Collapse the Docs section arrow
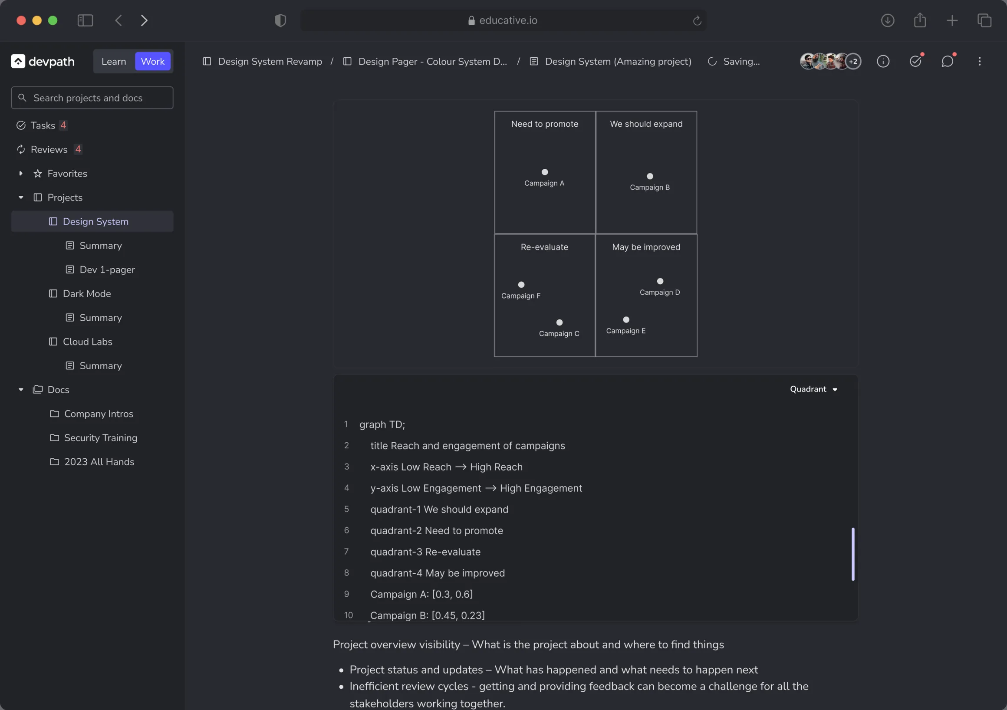1007x710 pixels. 20,389
